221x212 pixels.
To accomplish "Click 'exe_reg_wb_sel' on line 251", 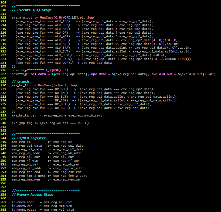I will 66,164.
